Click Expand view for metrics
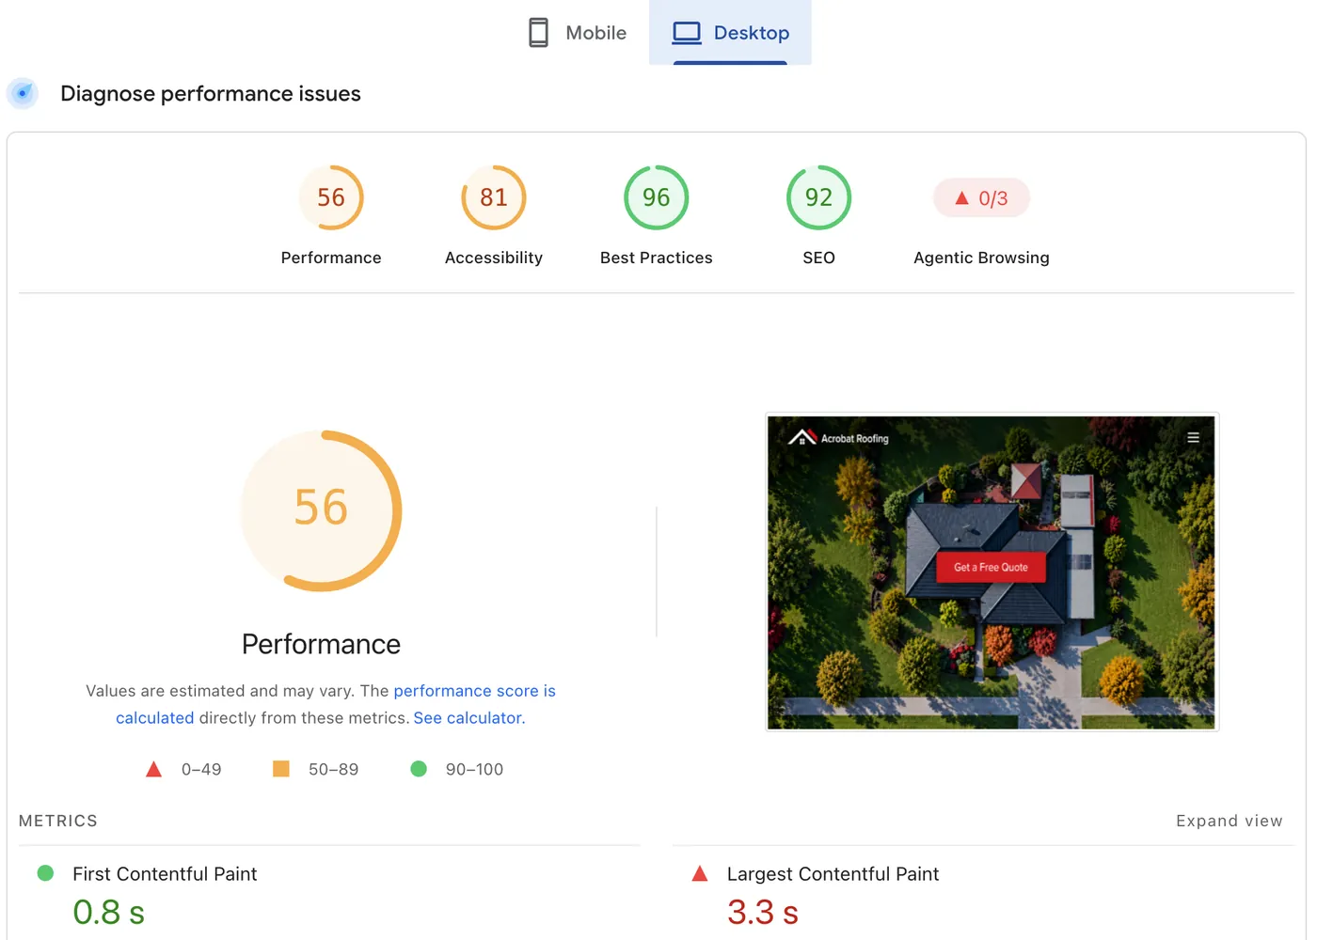The width and height of the screenshot is (1317, 940). click(1229, 821)
